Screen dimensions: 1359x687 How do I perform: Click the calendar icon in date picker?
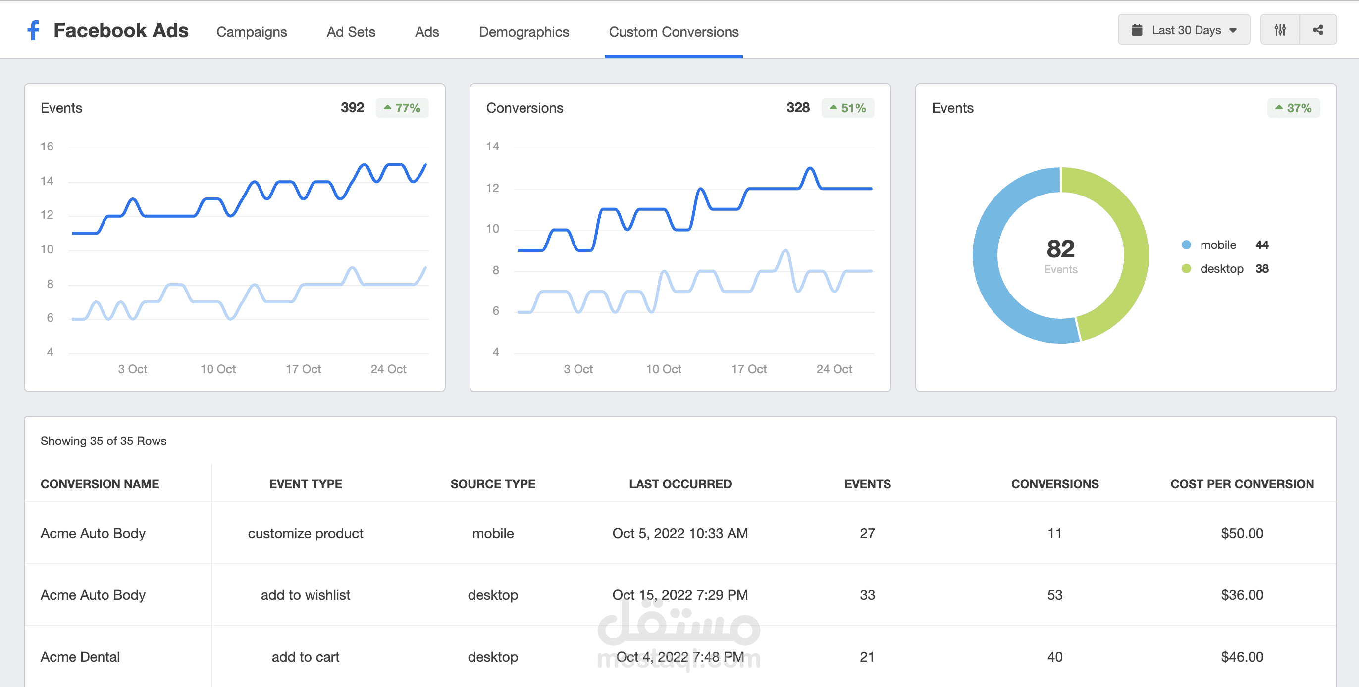pos(1137,30)
